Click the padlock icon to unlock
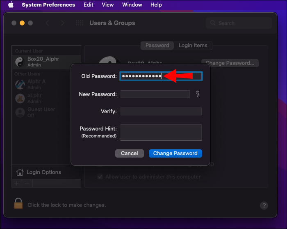 18,204
